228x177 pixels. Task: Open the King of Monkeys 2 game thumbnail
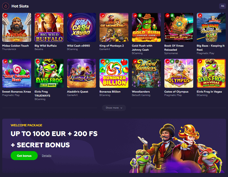[x=114, y=27]
